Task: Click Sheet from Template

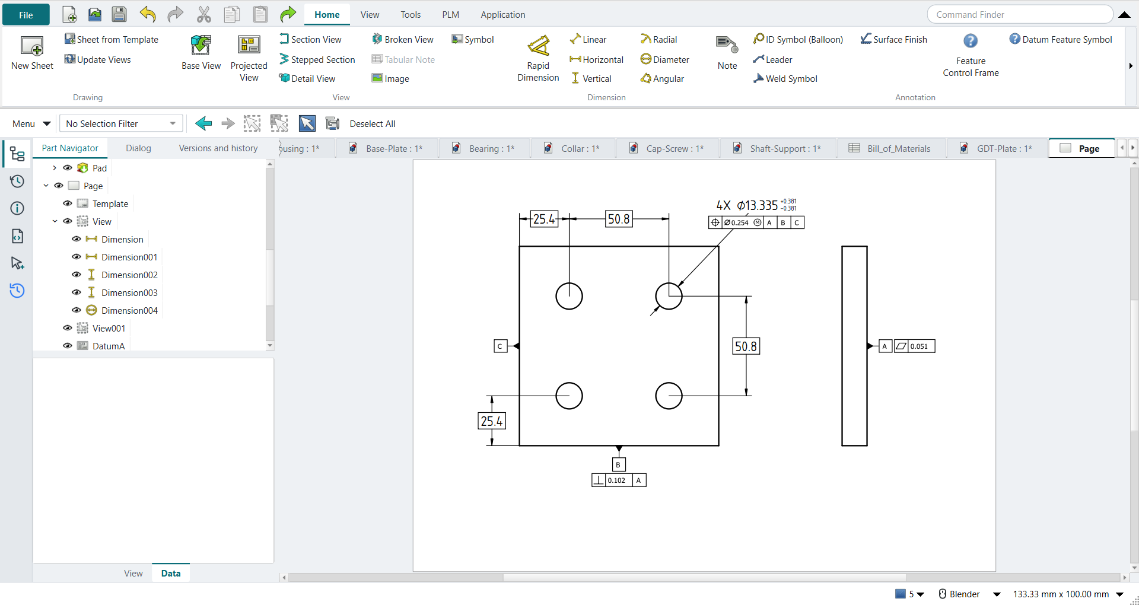Action: pyautogui.click(x=112, y=39)
